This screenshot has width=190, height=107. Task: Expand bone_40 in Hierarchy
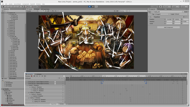tap(8, 21)
